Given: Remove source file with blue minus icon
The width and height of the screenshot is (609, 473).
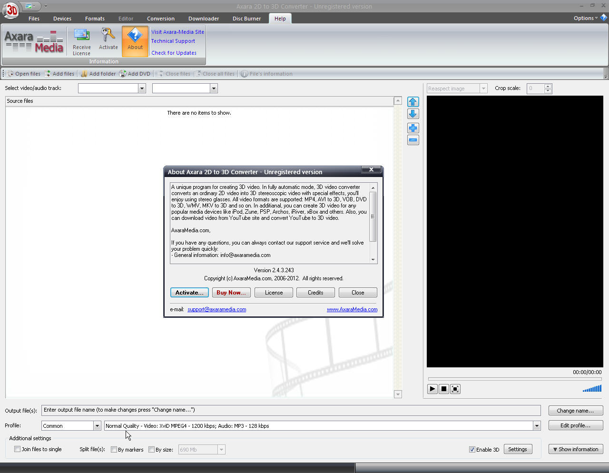Looking at the screenshot, I should [x=413, y=140].
